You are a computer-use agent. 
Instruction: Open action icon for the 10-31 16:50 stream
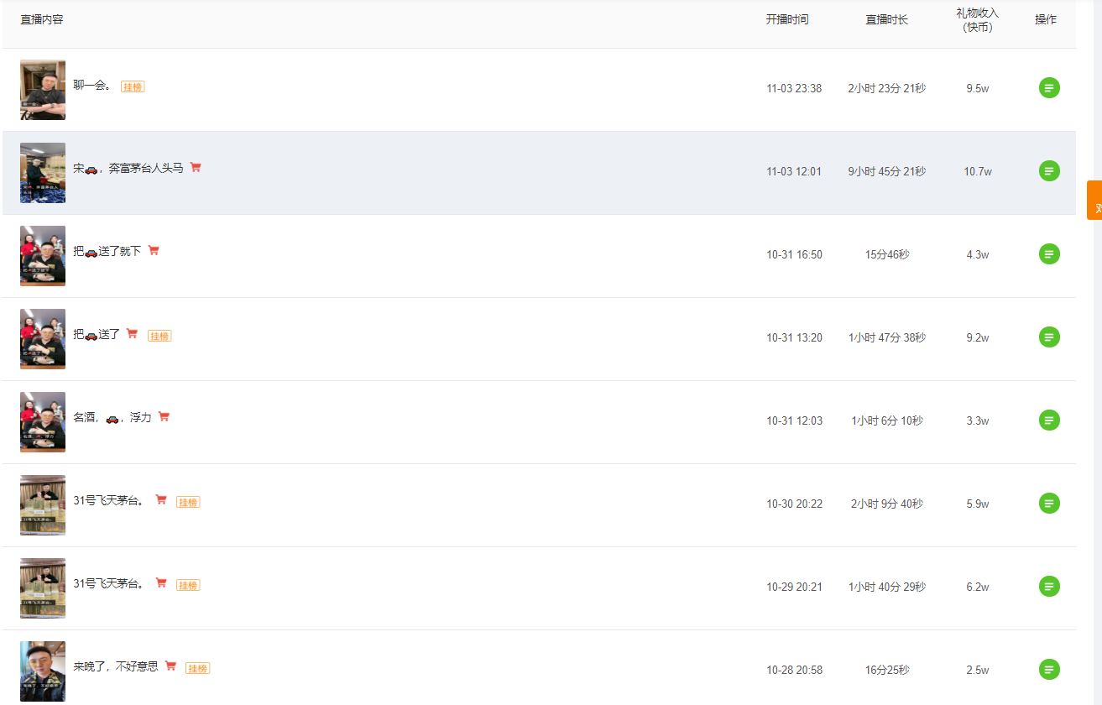click(x=1049, y=254)
